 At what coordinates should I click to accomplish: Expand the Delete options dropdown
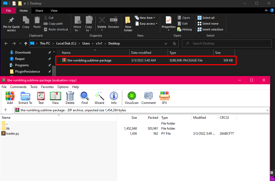click(102, 30)
